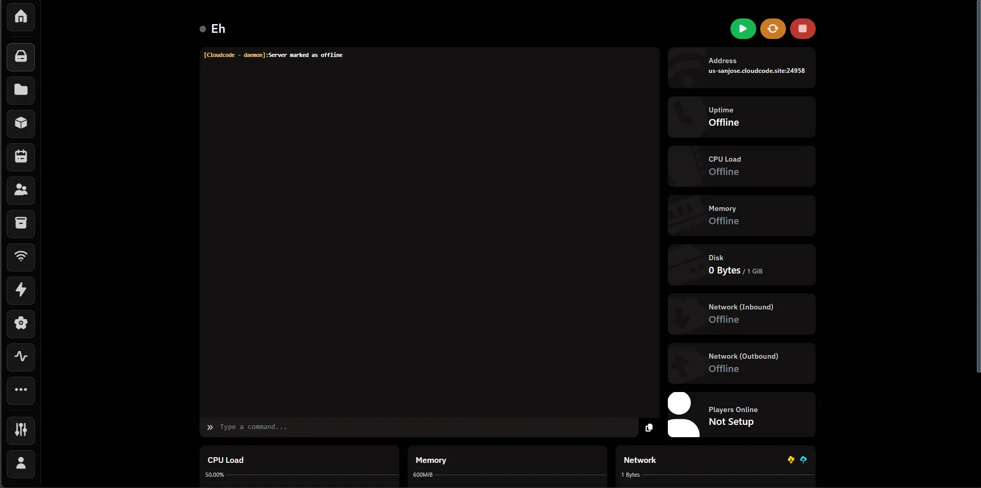Screen dimensions: 981x488
Task: Click the lightning bolt startup icon
Action: point(21,290)
